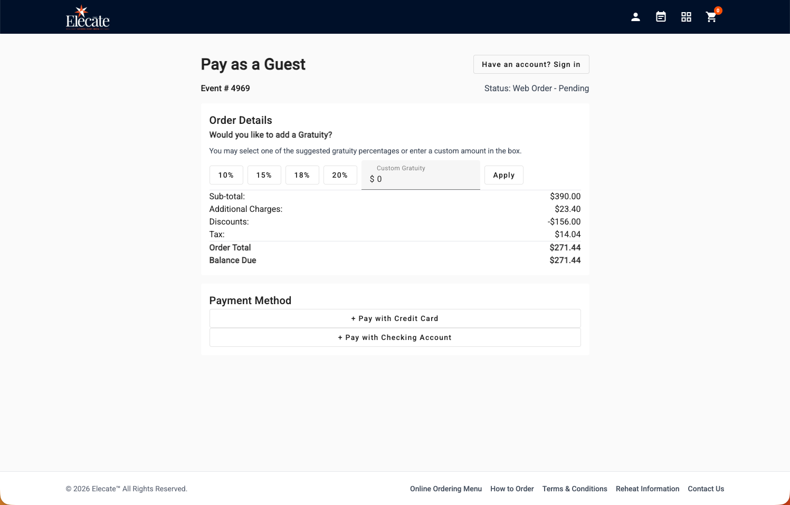Click Status: Web Order - Pending text
This screenshot has width=790, height=505.
pyautogui.click(x=537, y=88)
